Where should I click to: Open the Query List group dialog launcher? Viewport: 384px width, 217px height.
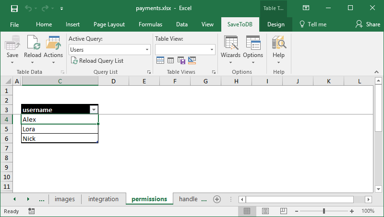(x=149, y=72)
